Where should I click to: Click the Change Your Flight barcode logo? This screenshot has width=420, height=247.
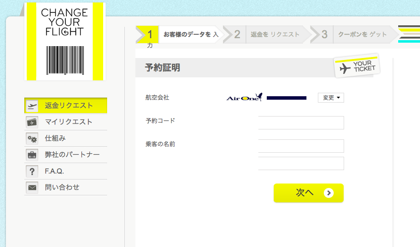click(x=65, y=42)
